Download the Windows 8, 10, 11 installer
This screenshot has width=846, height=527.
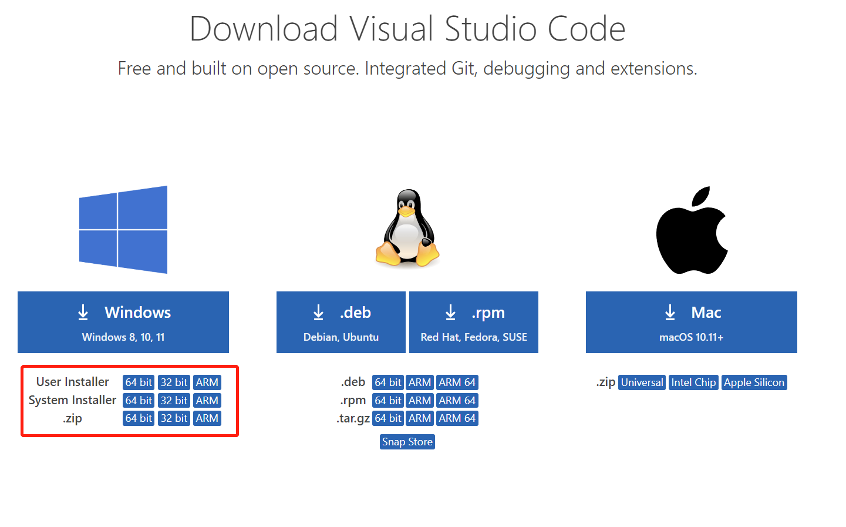[123, 322]
